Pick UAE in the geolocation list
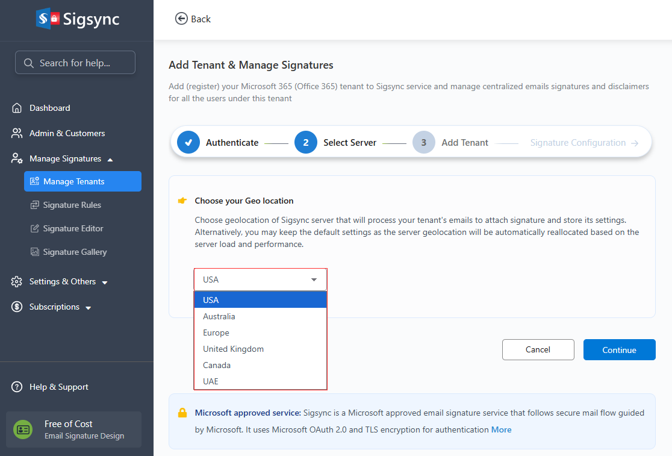Screen dimensions: 672x456 tap(261, 381)
